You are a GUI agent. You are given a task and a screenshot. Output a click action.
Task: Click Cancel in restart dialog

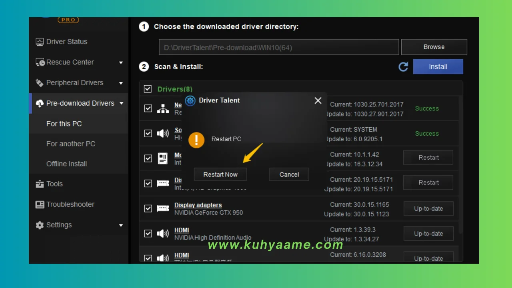[289, 174]
